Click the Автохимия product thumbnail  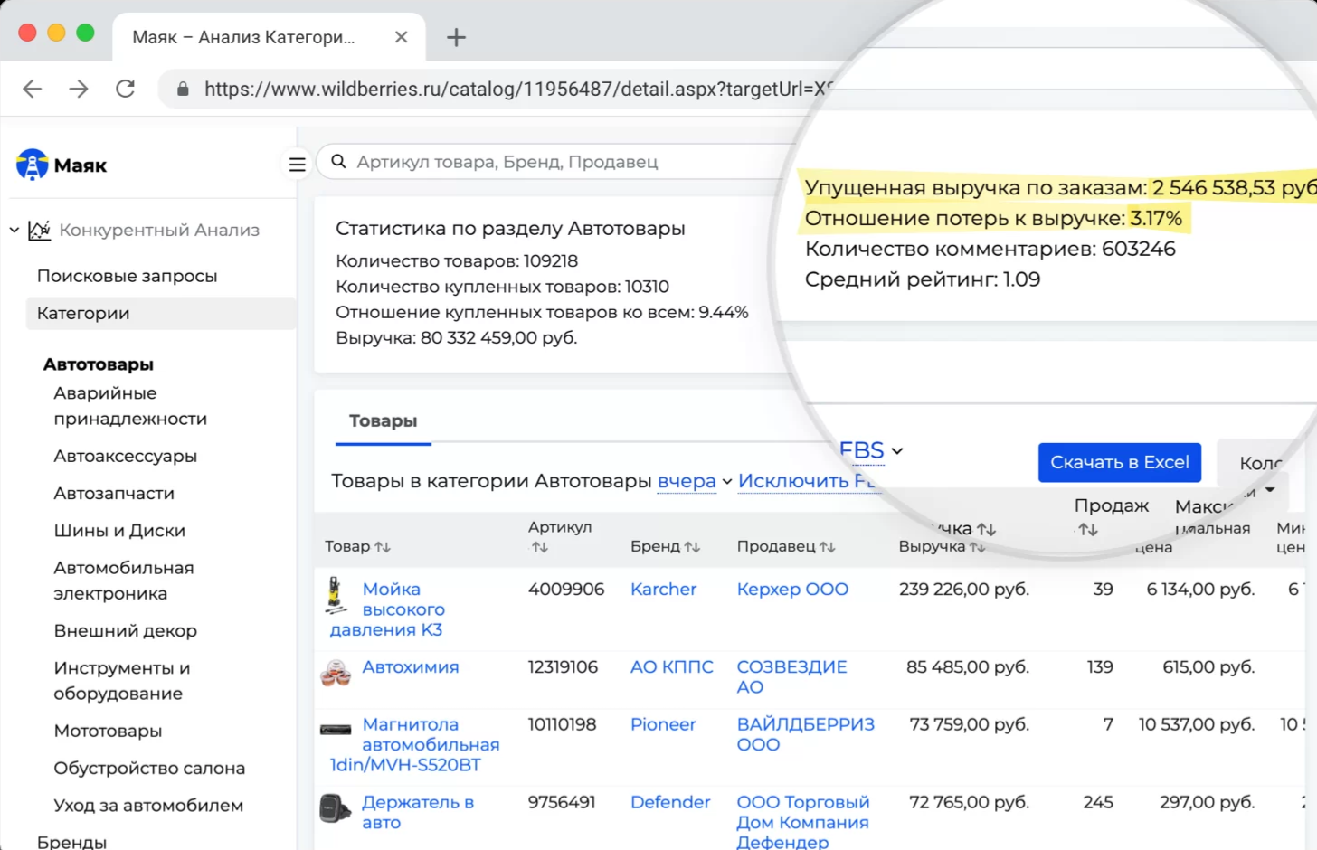[x=336, y=673]
